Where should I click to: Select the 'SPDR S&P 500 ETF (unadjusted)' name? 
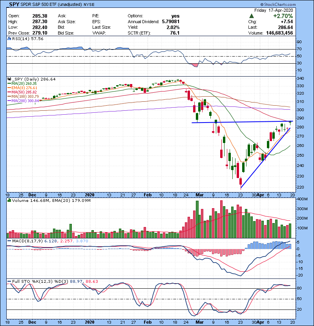click(51, 4)
